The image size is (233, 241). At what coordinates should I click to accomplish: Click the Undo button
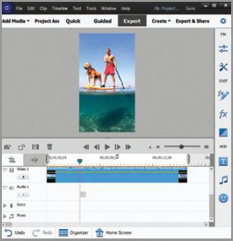(x=15, y=233)
